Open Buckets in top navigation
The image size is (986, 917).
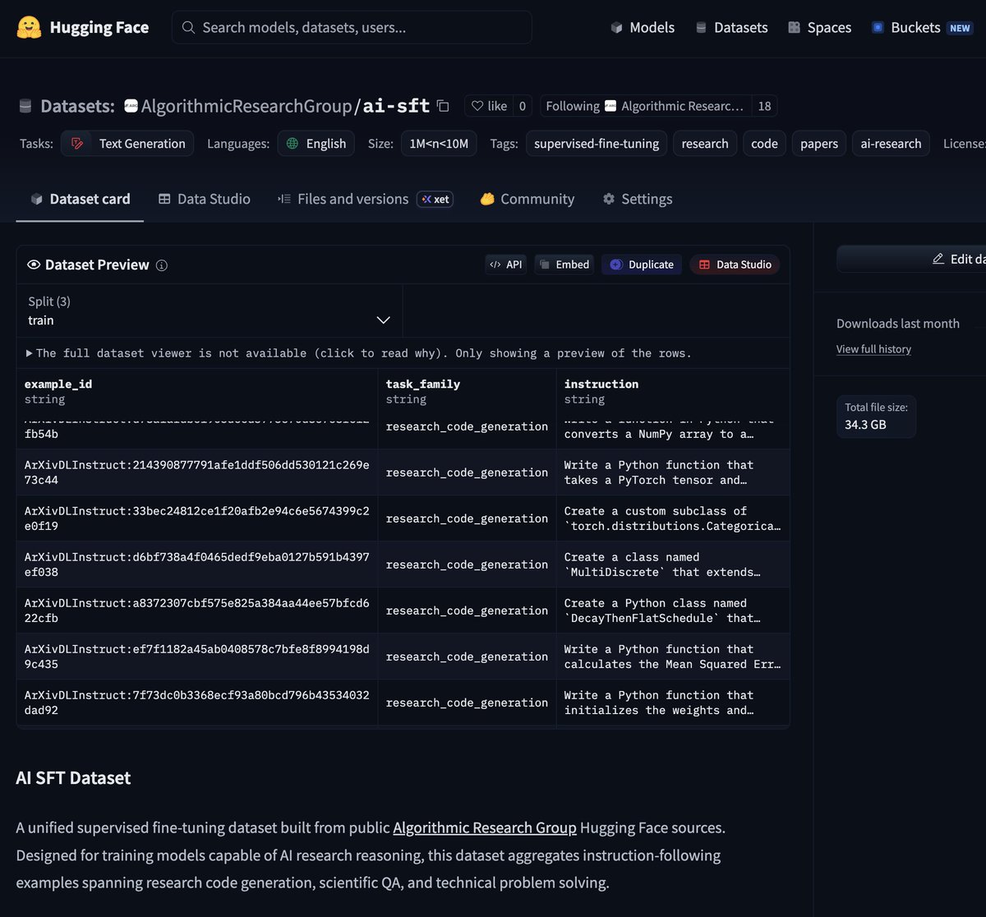click(x=922, y=27)
